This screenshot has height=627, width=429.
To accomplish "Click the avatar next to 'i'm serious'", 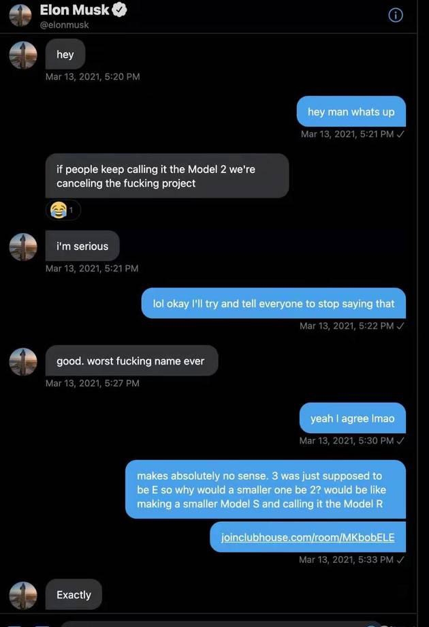I will (23, 247).
